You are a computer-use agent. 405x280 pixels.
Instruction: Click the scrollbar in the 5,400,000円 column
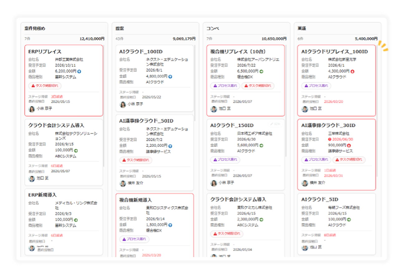[377, 111]
